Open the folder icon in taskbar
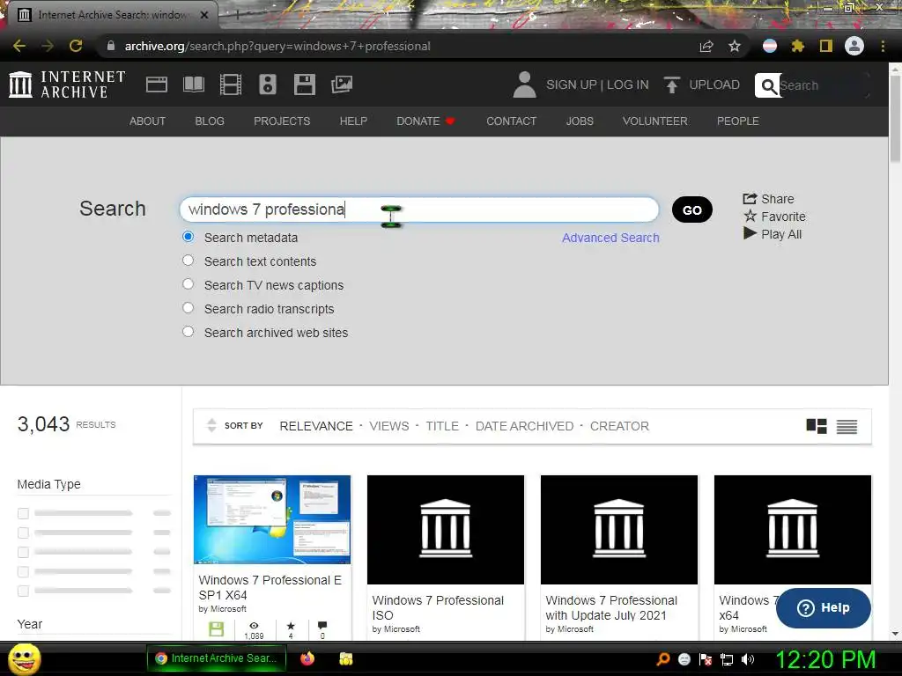This screenshot has height=676, width=902. (345, 658)
